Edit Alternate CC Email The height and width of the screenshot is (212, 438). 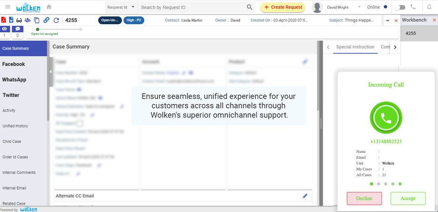tap(305, 196)
